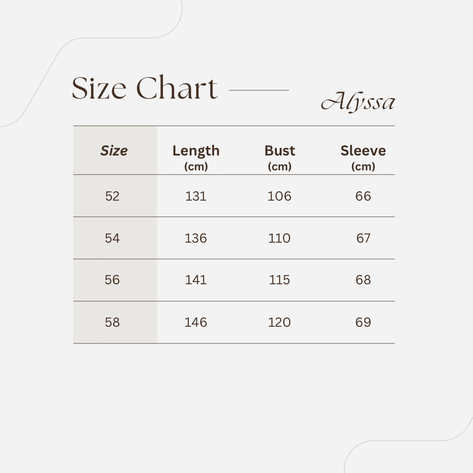Select the Size column header
The image size is (473, 473).
point(114,151)
